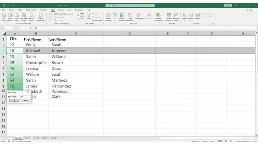The image size is (258, 145).
Task: Click the Sign in button
Action: point(228,5)
